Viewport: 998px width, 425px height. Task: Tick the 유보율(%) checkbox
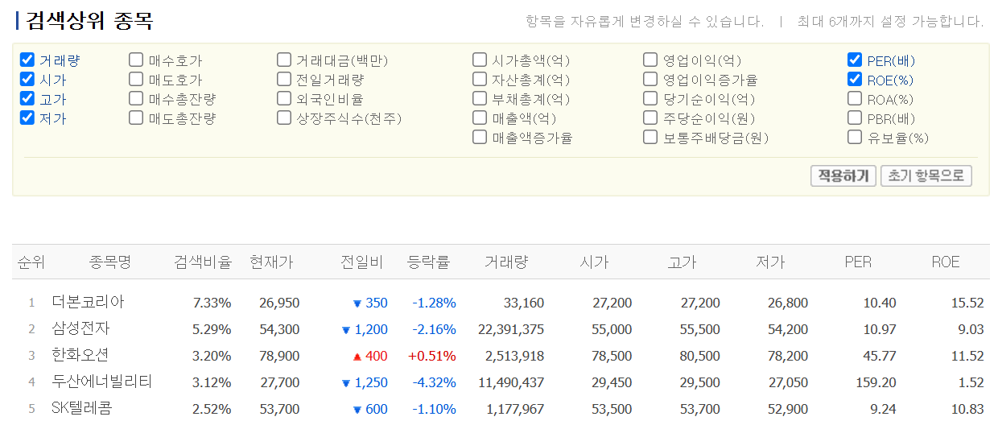[x=855, y=138]
